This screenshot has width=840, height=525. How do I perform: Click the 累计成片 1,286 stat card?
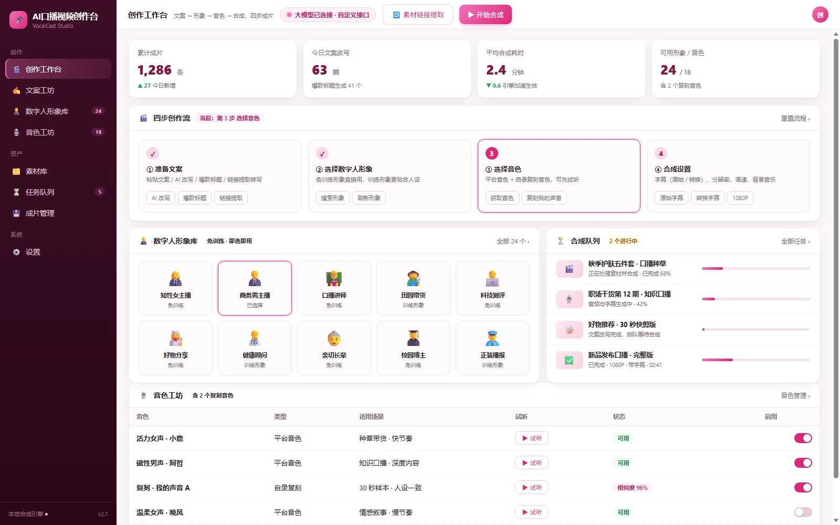tap(213, 69)
